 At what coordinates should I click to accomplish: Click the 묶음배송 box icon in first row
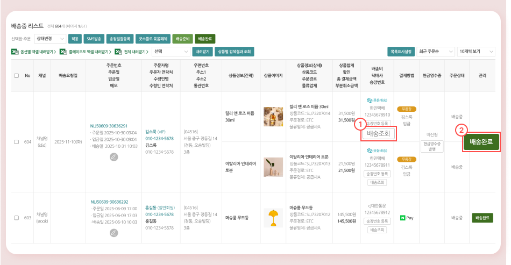tap(370, 100)
